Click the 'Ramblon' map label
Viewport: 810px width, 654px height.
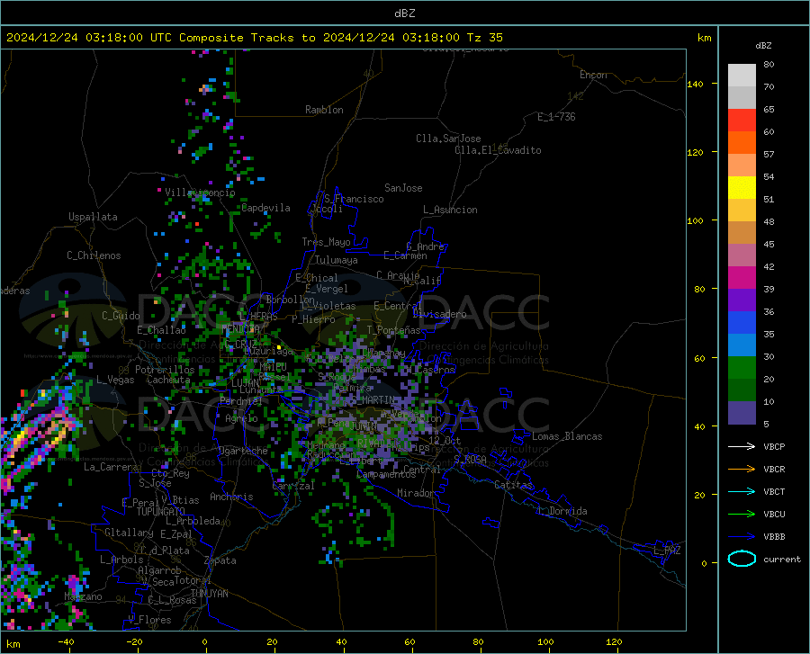click(324, 110)
